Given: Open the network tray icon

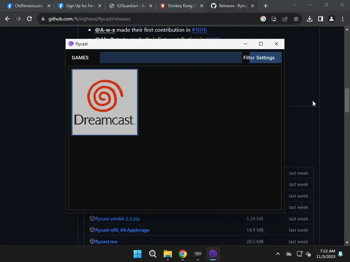Looking at the screenshot, I should tap(299, 254).
